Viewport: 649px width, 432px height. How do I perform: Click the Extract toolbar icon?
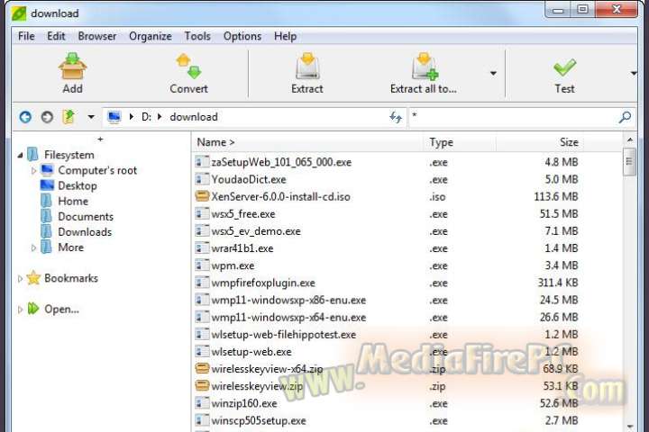point(307,66)
